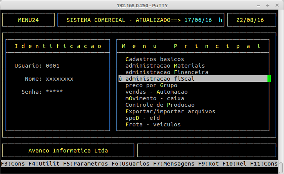Image resolution: width=284 pixels, height=174 pixels.
Task: Close the PuTTY window
Action: [x=277, y=5]
